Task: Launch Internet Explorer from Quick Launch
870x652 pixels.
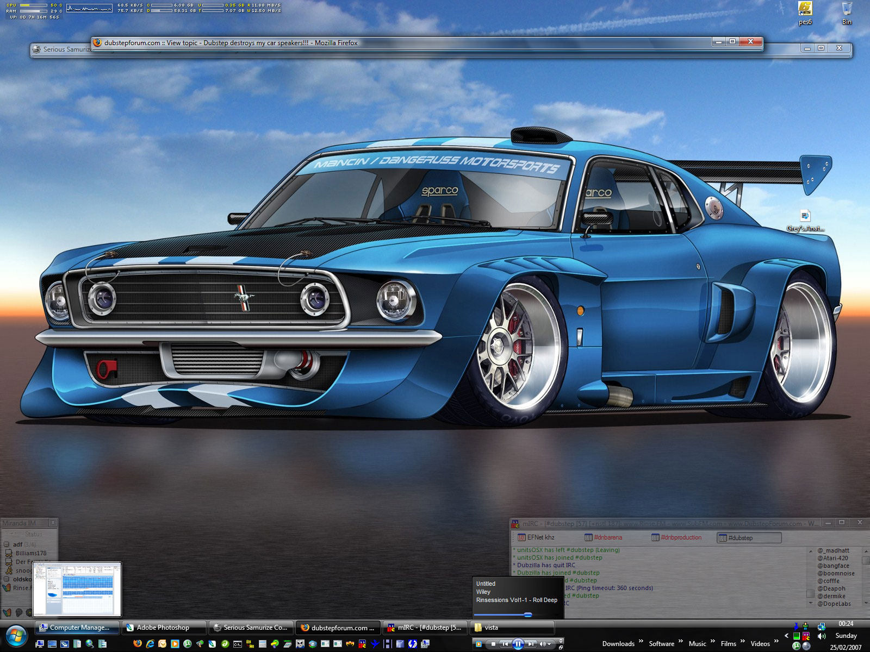Action: coord(150,644)
